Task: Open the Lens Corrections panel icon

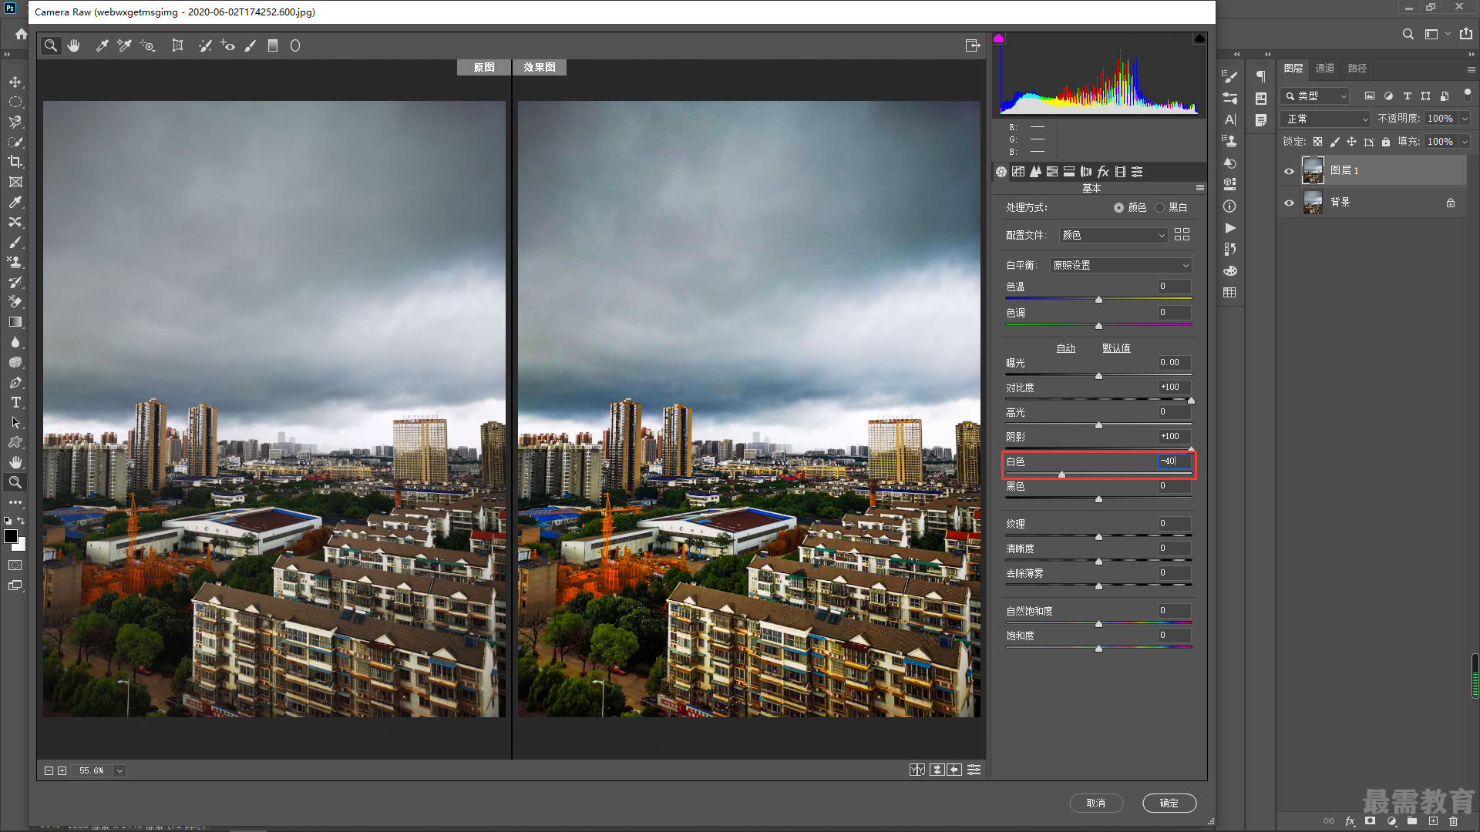Action: coord(1086,172)
